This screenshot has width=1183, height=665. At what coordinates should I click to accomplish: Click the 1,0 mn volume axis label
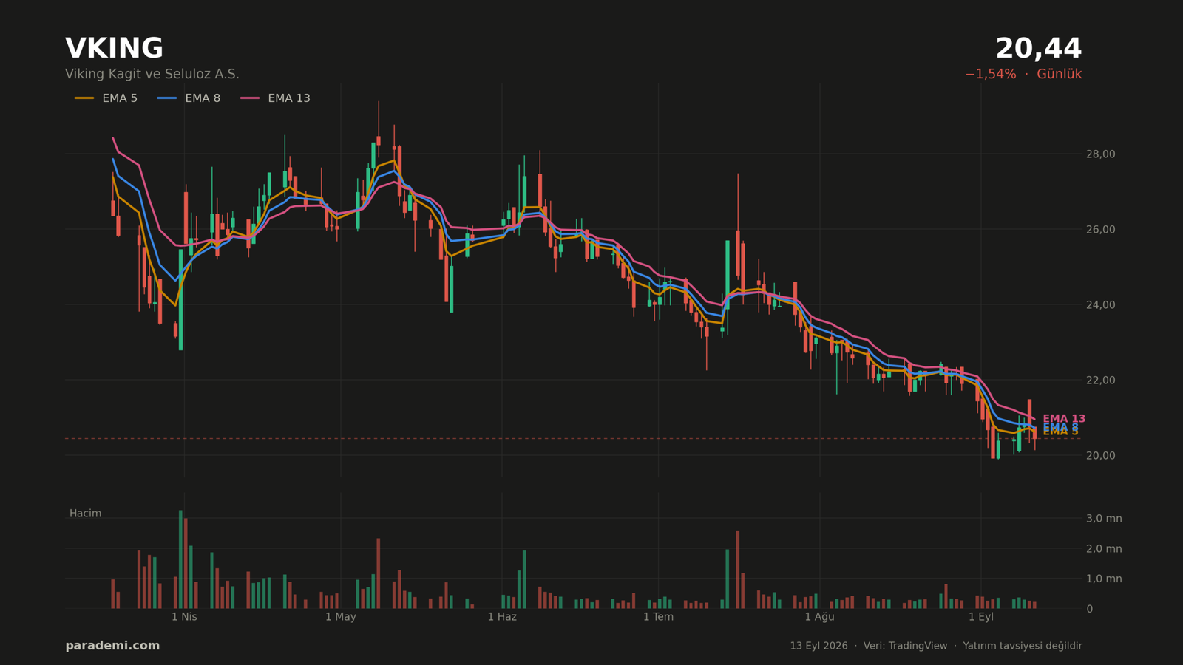click(1104, 579)
